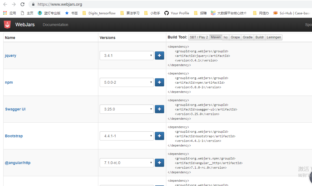Click the bootstrap version 4.4.1-1 XML line

[x=198, y=141]
